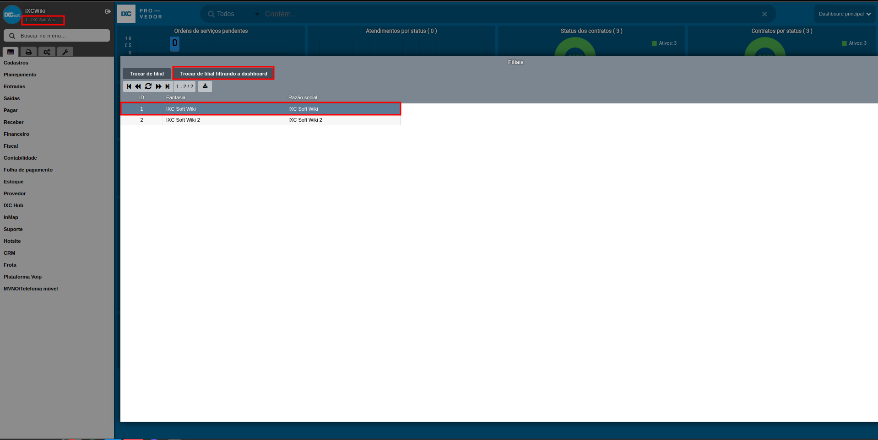The image size is (878, 440).
Task: Click the IXC Soft Wiki 2 Razão social cell
Action: (x=342, y=120)
